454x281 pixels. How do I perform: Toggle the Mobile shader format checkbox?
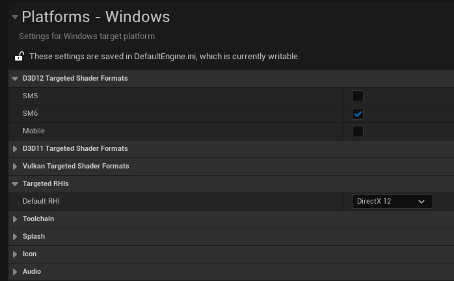click(x=357, y=131)
